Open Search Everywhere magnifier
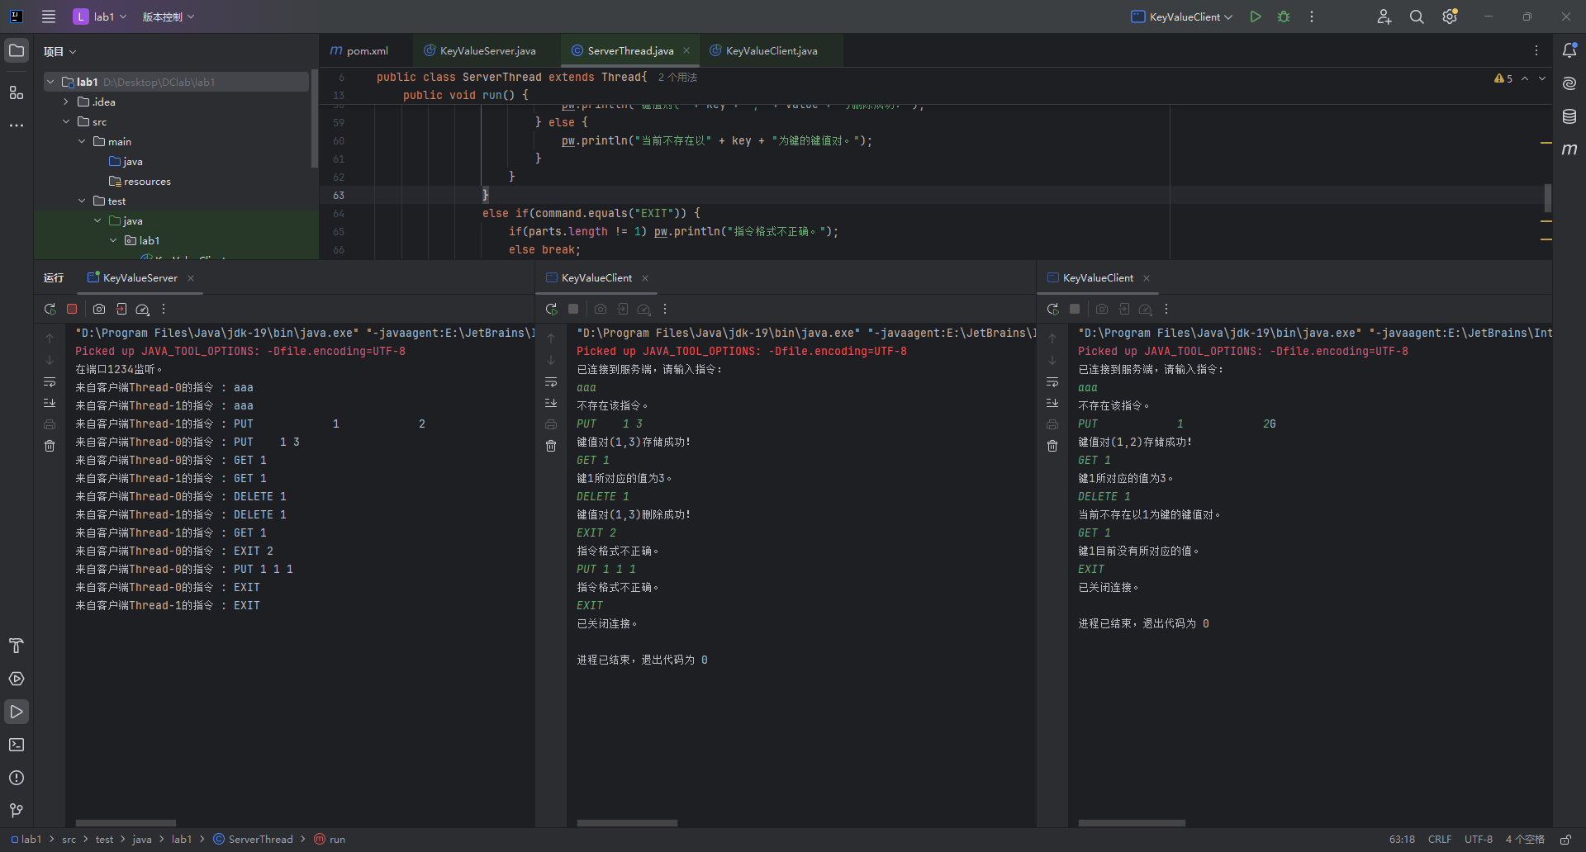Screen dimensions: 1586x852 tap(1417, 17)
